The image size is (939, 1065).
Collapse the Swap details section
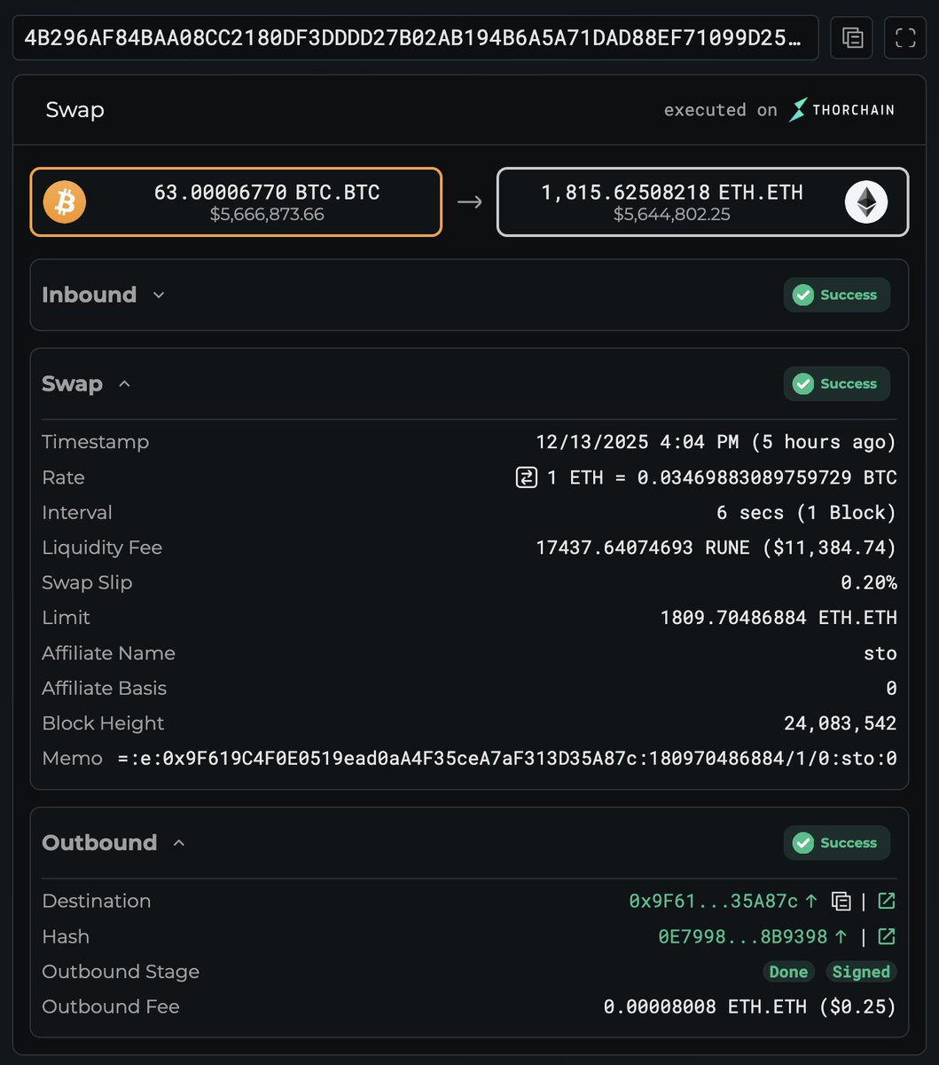click(124, 383)
